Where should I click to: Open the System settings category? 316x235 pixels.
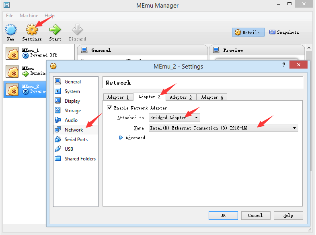[72, 91]
